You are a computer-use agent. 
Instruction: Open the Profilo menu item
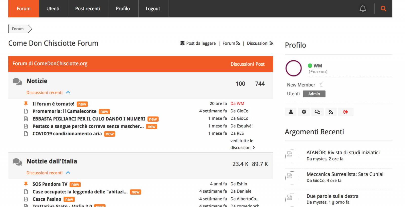(x=123, y=9)
